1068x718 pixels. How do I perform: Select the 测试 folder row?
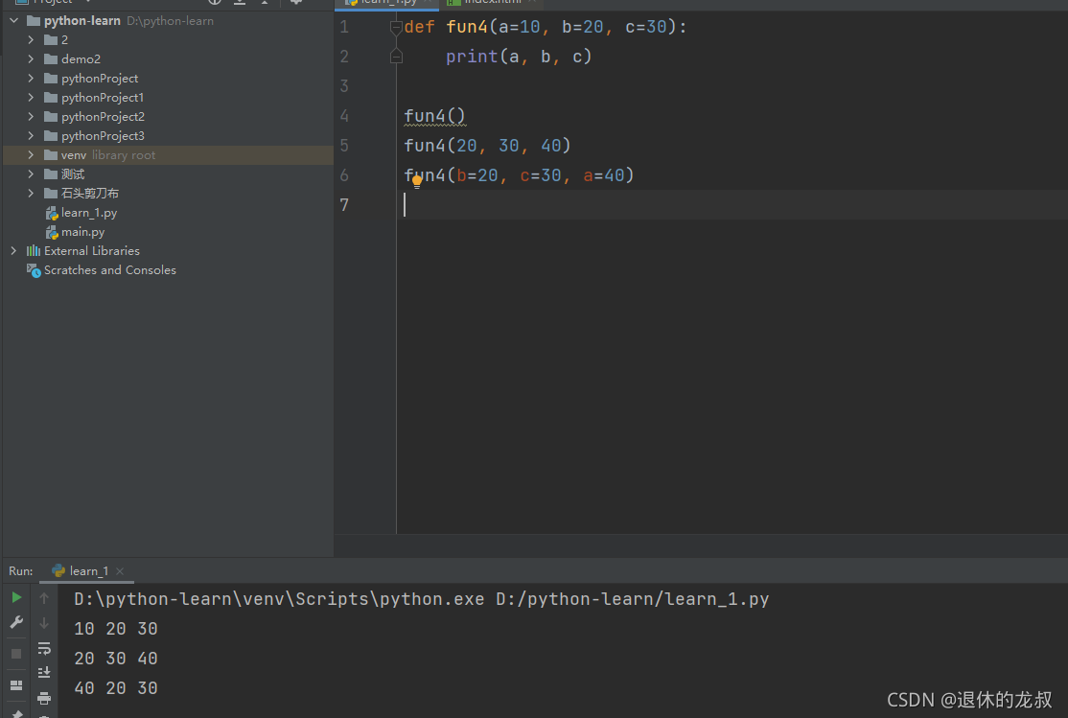tap(168, 174)
